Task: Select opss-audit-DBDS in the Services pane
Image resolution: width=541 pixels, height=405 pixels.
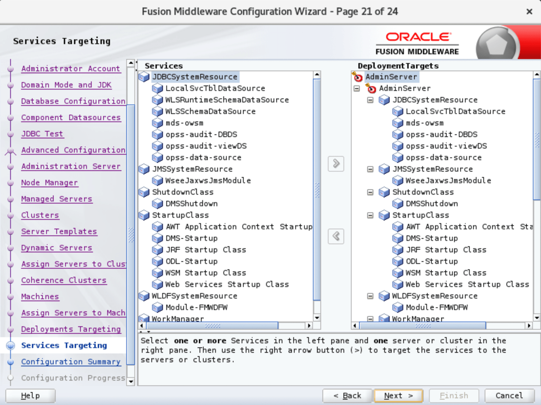Action: 201,135
